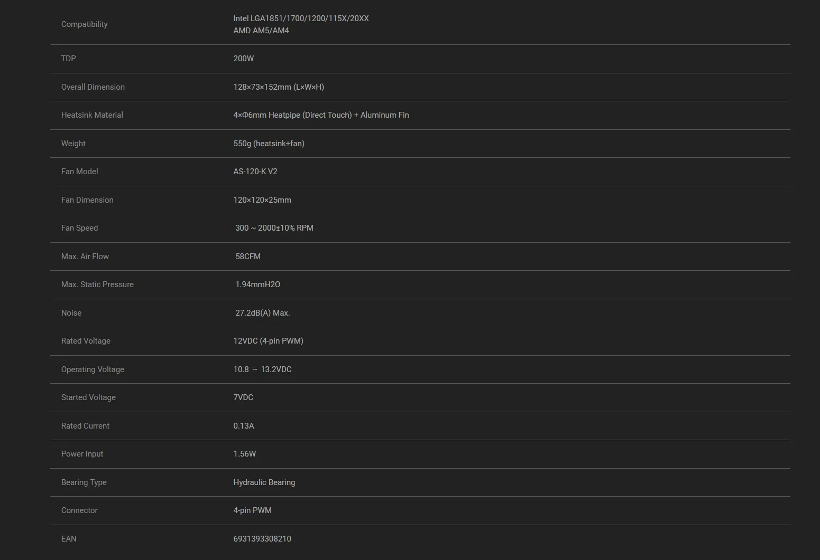Click the Compatibility row label
Screen dimensions: 820x560
coord(84,24)
